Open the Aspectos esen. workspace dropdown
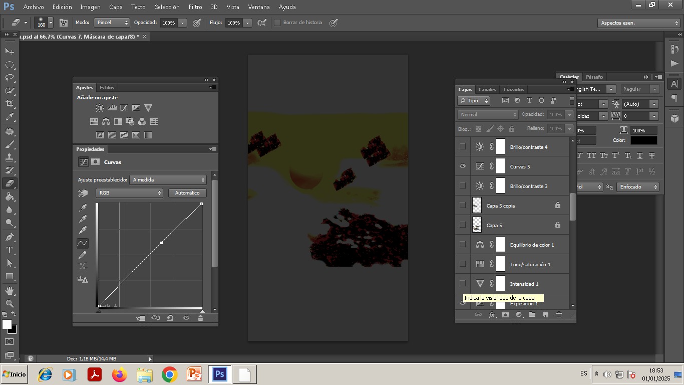The image size is (684, 385). coord(639,23)
